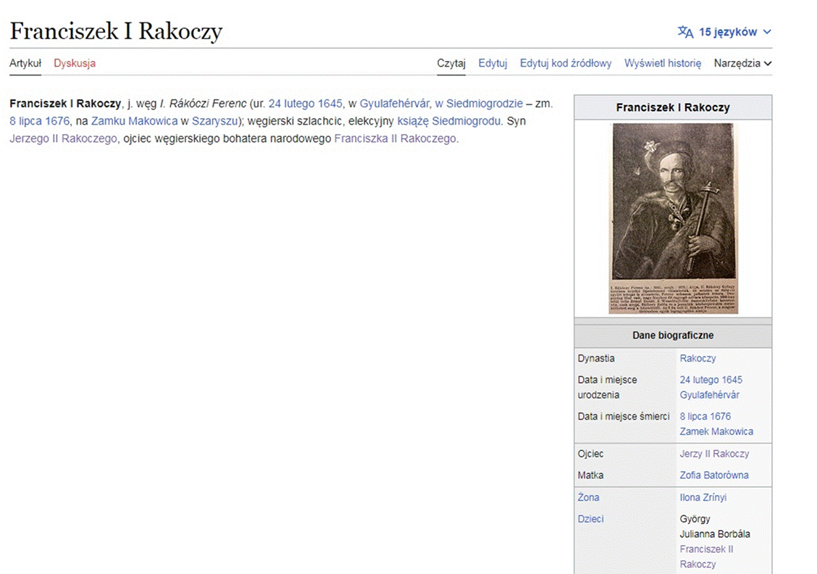Viewport: 817px width, 574px height.
Task: Follow the książę Siedmiogrodu link
Action: pyautogui.click(x=448, y=121)
